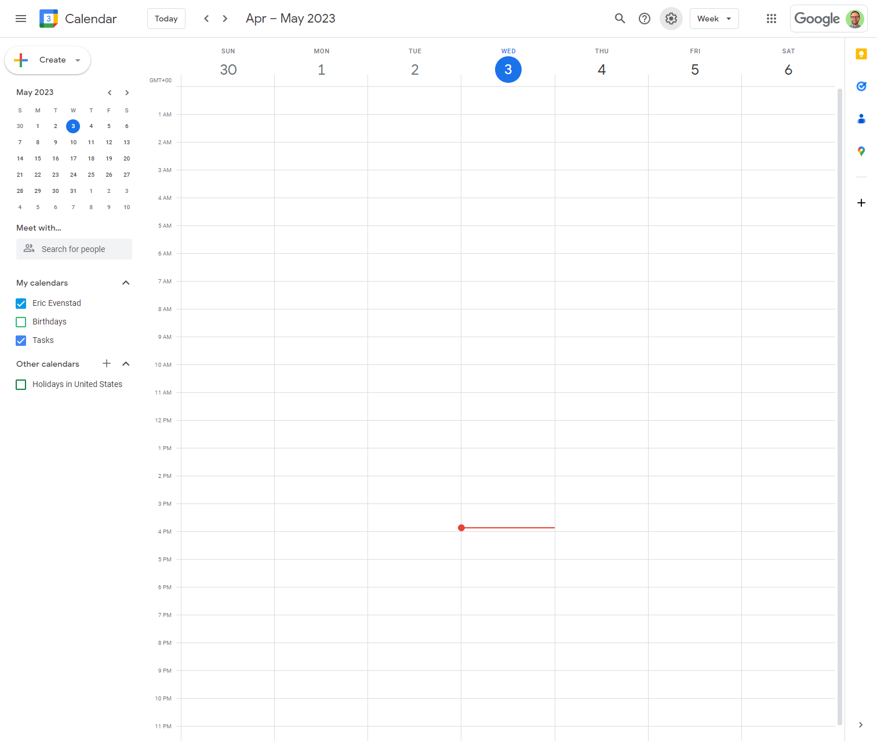Open the Settings gear menu
877x741 pixels.
(671, 19)
